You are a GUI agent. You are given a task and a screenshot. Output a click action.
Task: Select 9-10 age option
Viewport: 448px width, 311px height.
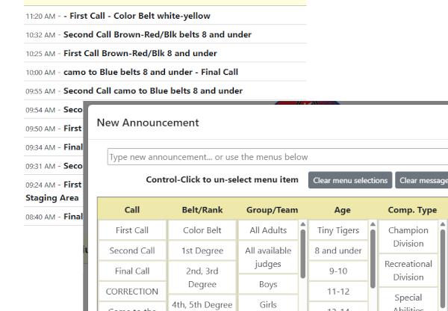338,271
